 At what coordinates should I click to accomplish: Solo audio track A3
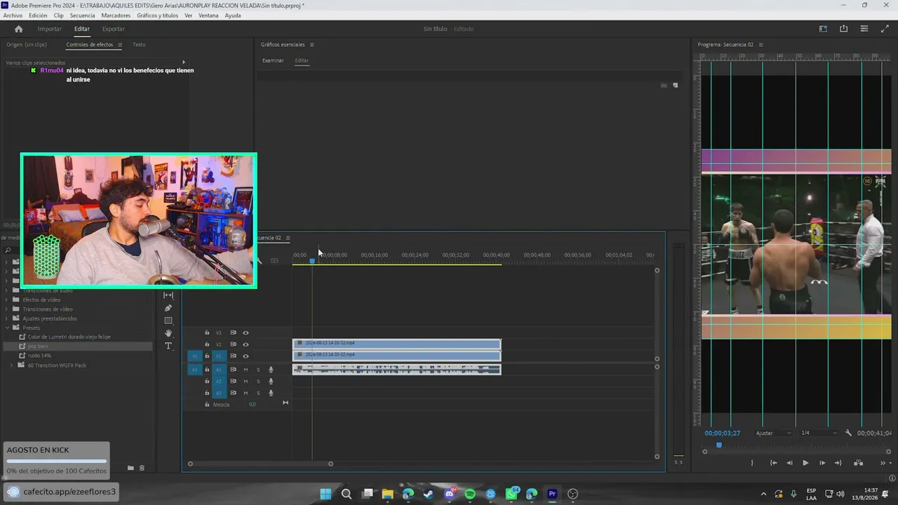pyautogui.click(x=258, y=393)
